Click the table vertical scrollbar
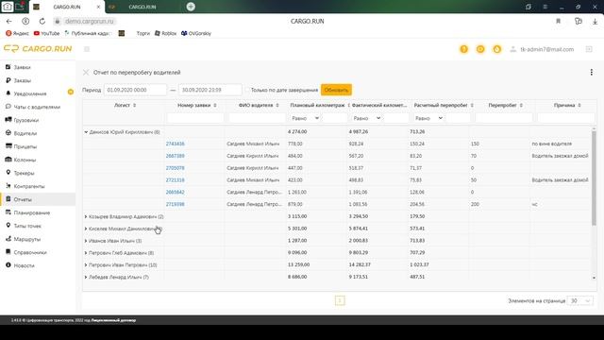The image size is (604, 340). coord(594,178)
